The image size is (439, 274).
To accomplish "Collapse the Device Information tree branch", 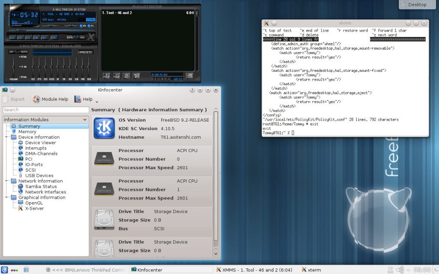I will tap(7, 137).
